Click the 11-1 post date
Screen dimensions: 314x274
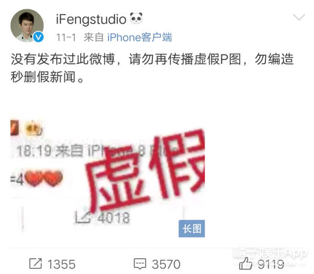(66, 38)
